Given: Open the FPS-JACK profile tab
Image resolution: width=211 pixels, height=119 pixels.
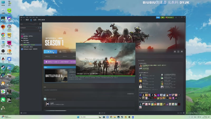Looking at the screenshot, I should 41,20.
